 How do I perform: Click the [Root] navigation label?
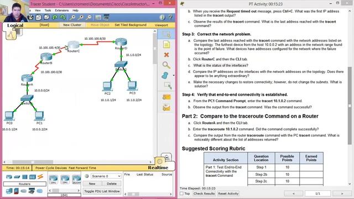(x=44, y=25)
